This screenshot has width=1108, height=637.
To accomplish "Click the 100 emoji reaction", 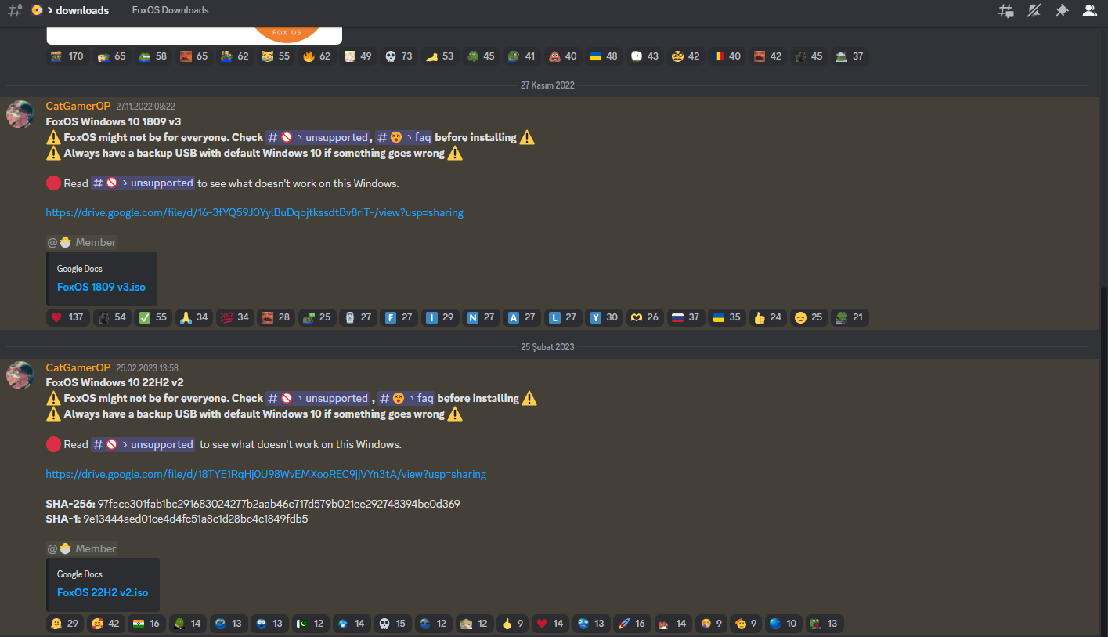I will click(235, 317).
